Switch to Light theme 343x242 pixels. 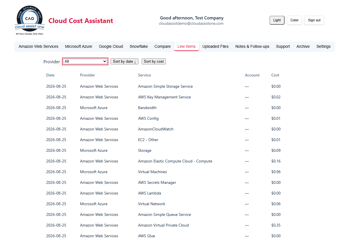[277, 20]
